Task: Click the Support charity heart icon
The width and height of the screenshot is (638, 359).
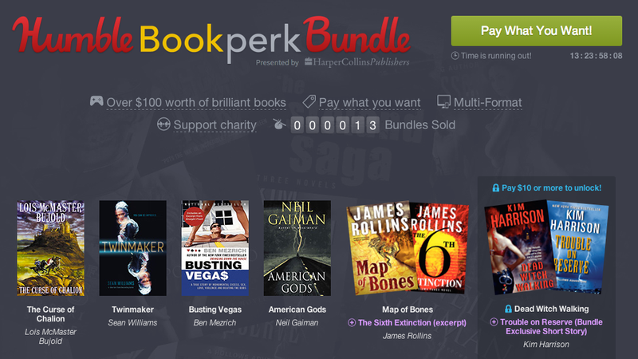Action: (163, 124)
